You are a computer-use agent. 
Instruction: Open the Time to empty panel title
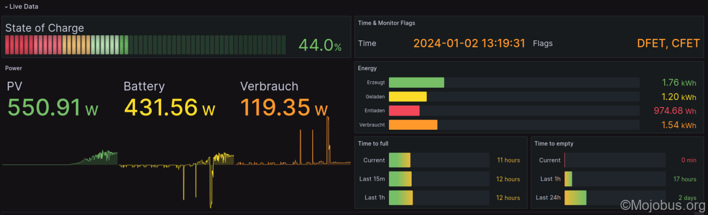pos(554,144)
